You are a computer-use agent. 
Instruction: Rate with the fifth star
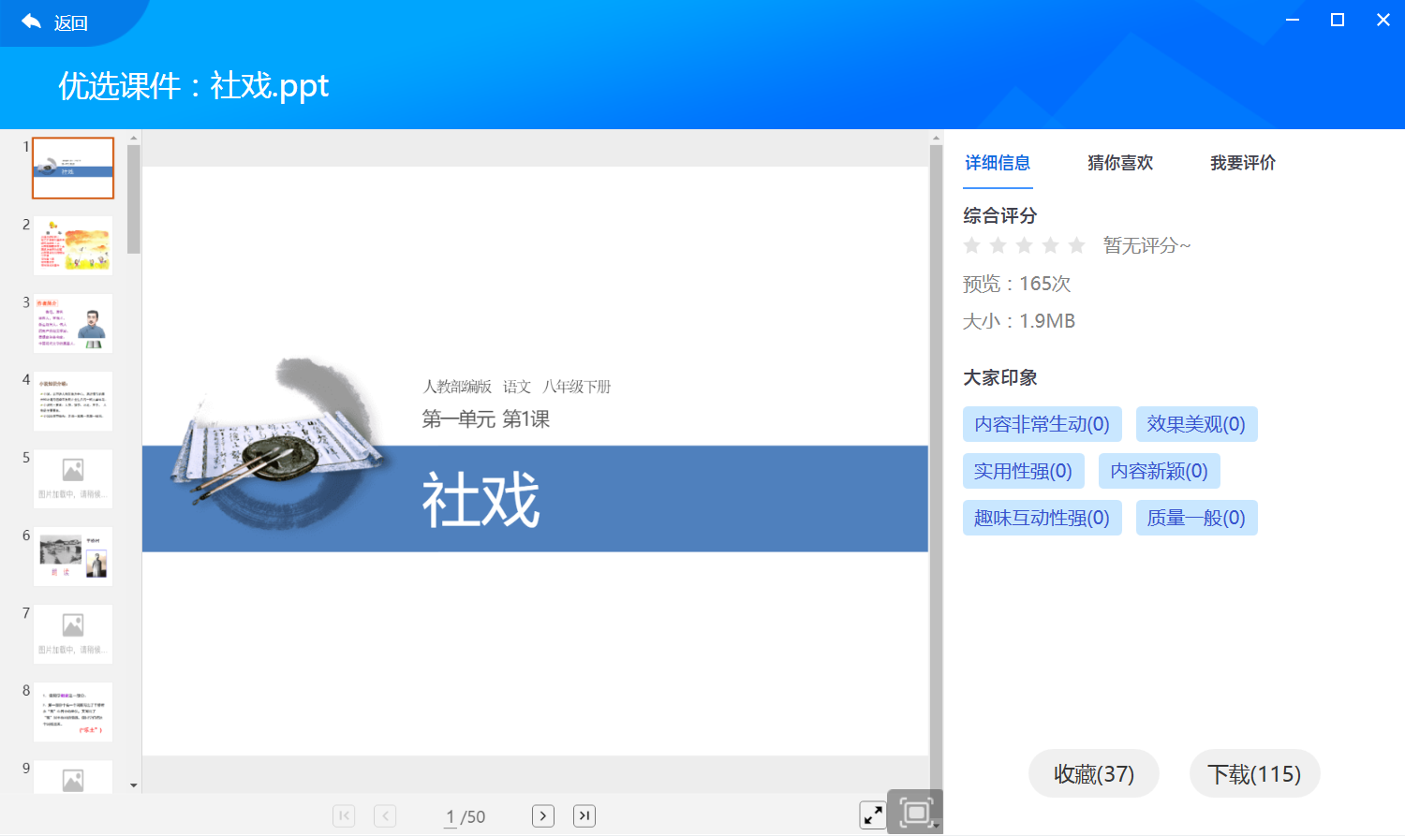[1076, 245]
